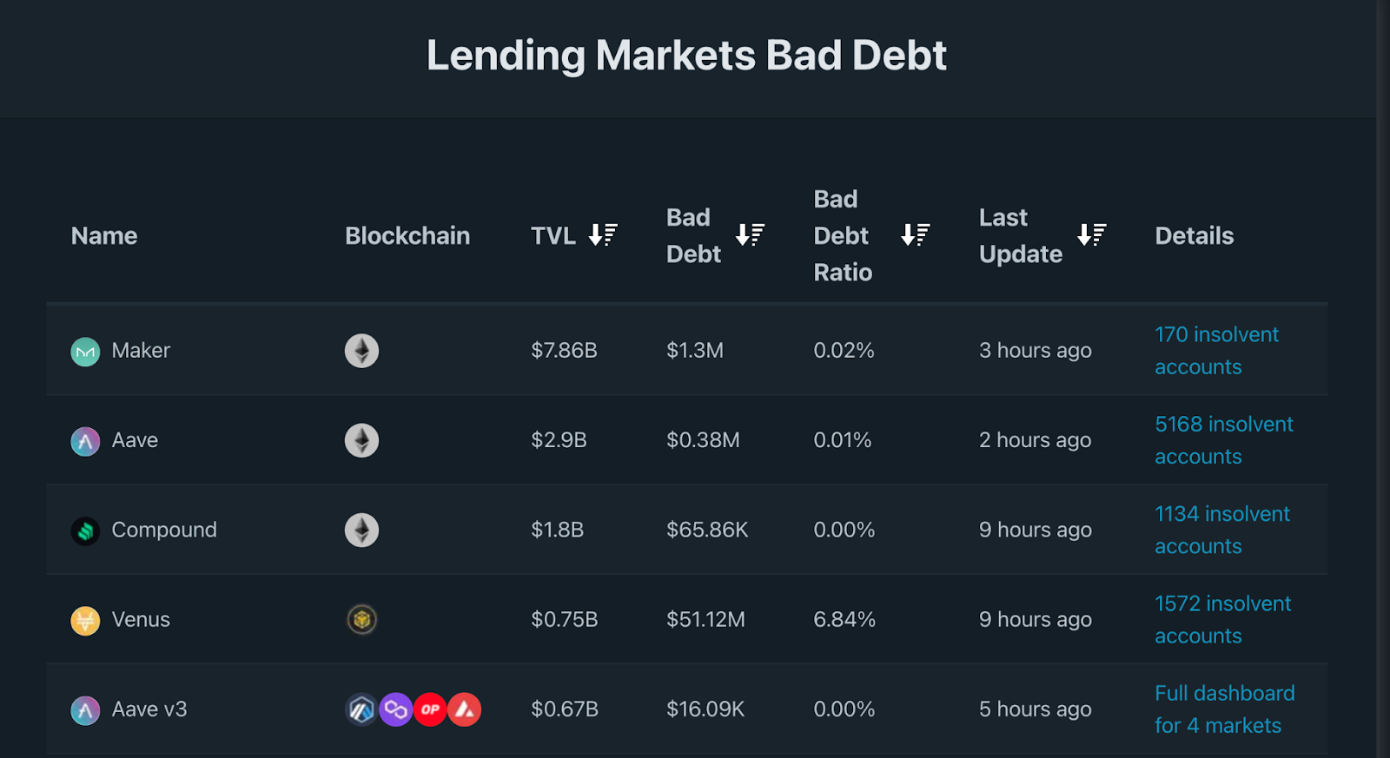
Task: Open 5168 insolvent accounts link
Action: click(1223, 440)
